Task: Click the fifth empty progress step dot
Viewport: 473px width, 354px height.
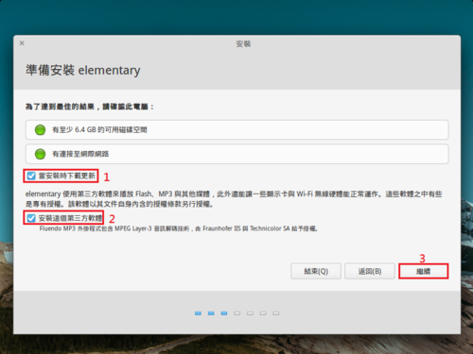Action: click(x=250, y=313)
